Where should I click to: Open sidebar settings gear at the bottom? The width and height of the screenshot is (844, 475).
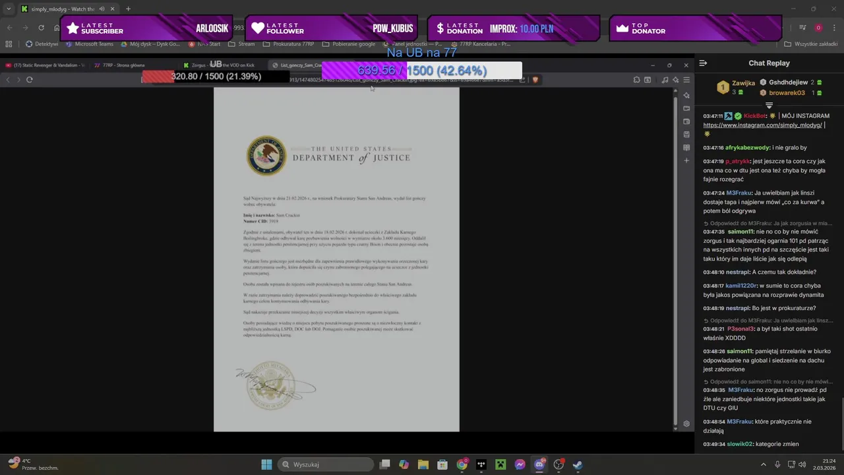[686, 424]
